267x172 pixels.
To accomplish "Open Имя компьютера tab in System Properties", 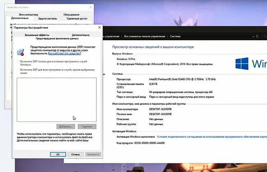I will tap(28, 15).
